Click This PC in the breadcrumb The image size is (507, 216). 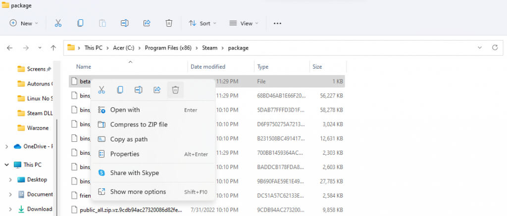coord(94,48)
